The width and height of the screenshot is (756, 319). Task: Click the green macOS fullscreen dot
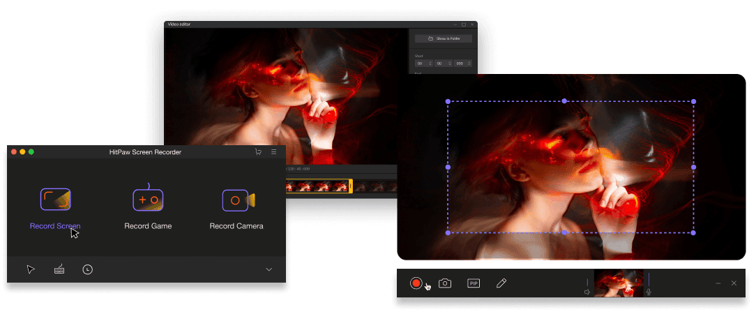click(31, 152)
